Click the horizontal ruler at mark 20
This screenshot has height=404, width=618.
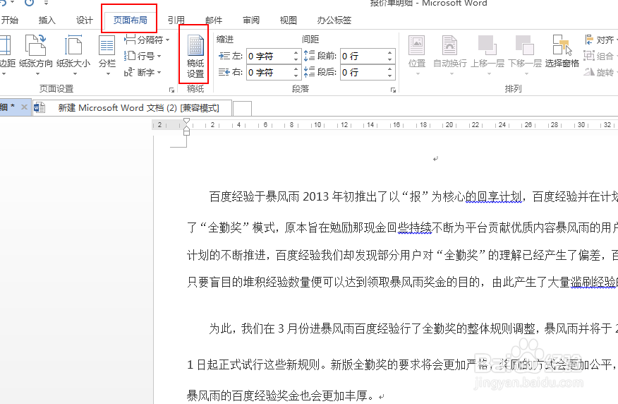(449, 125)
